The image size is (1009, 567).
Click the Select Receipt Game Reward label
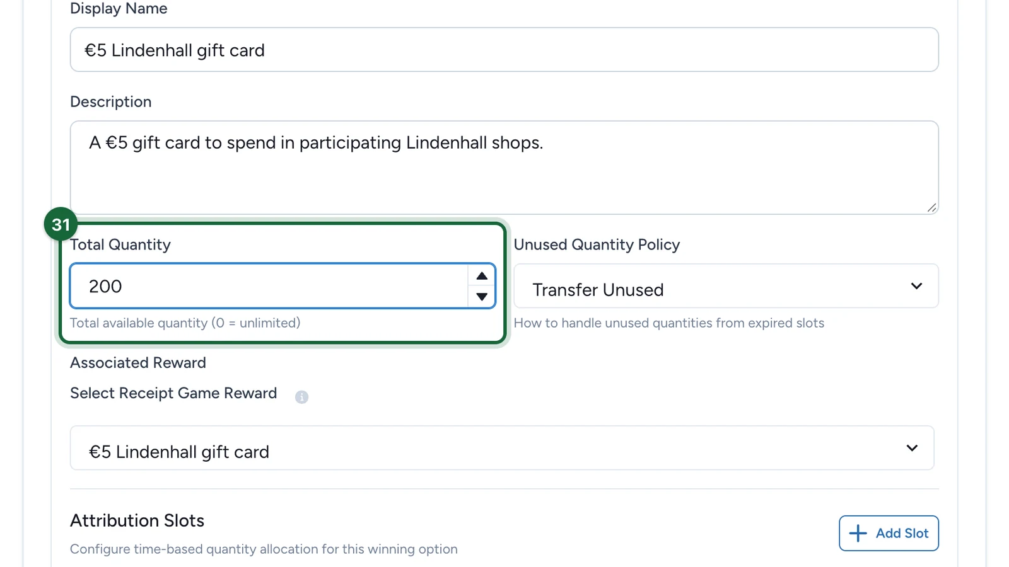click(173, 393)
